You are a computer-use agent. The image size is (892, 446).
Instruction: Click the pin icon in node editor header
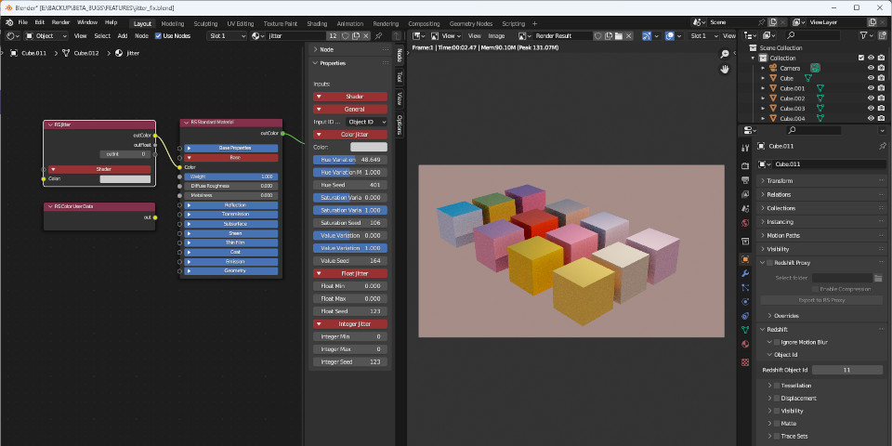click(x=378, y=35)
